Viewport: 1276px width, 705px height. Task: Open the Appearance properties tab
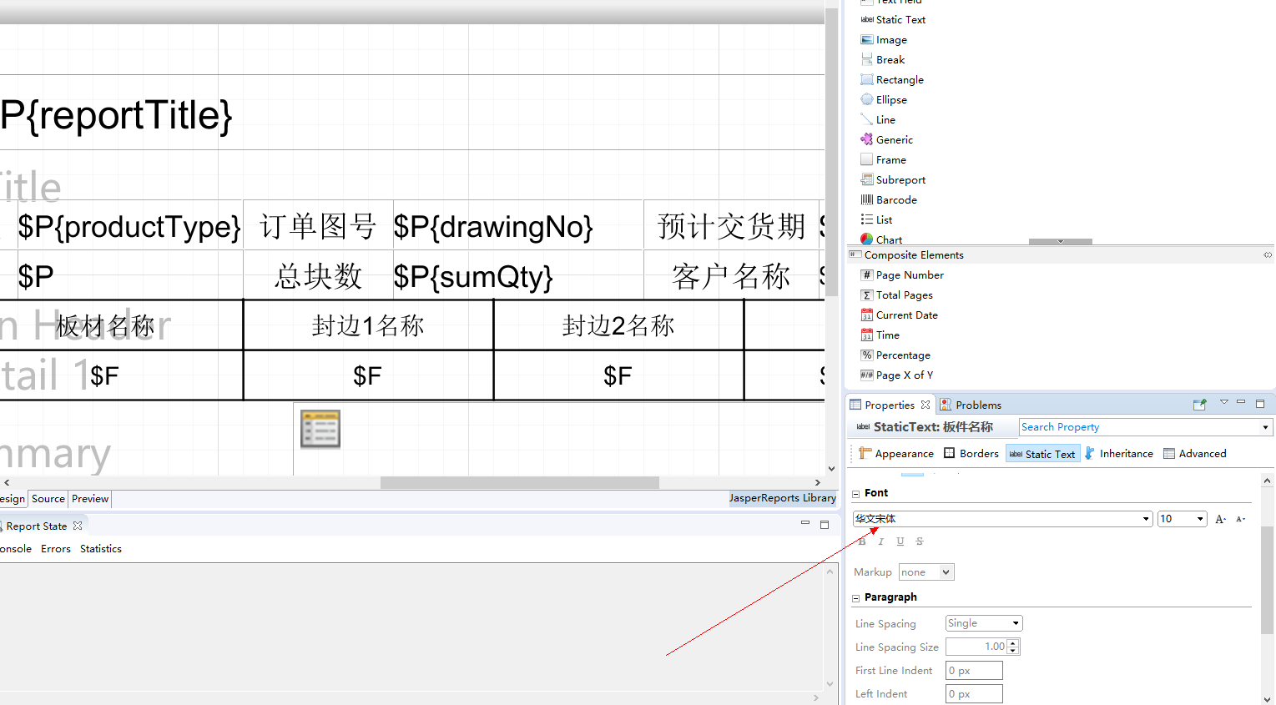click(x=896, y=453)
